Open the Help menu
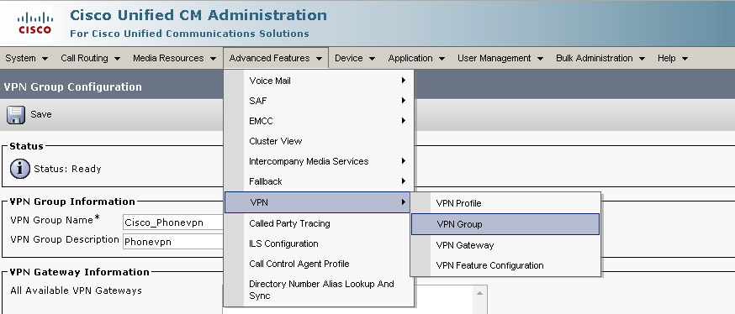The image size is (735, 314). tap(673, 59)
